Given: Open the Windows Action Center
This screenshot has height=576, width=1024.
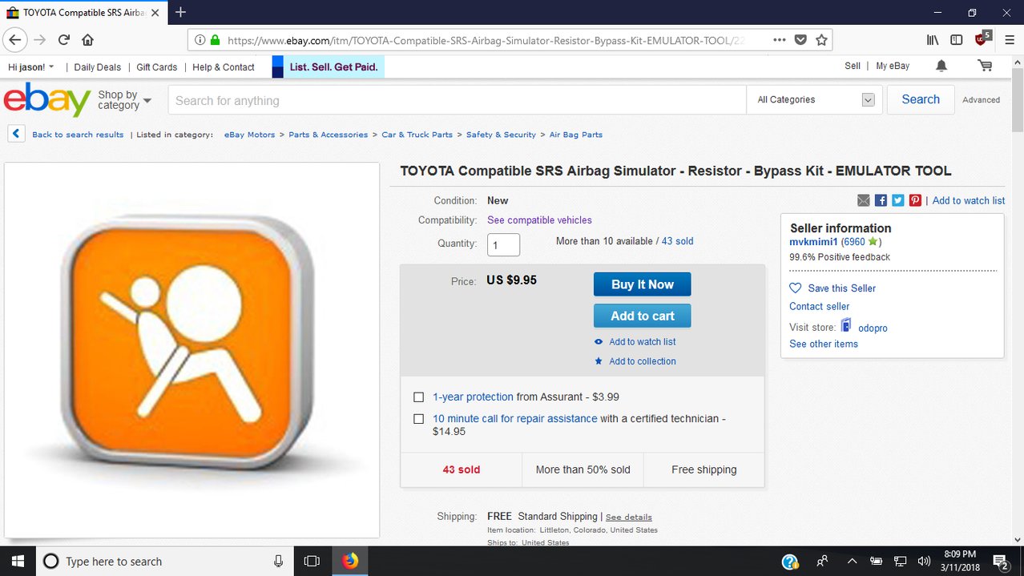Looking at the screenshot, I should click(x=1001, y=561).
